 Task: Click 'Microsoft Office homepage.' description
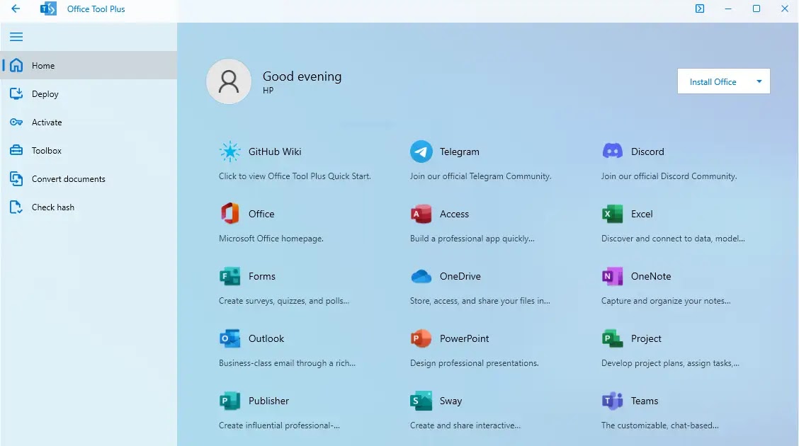coord(271,239)
